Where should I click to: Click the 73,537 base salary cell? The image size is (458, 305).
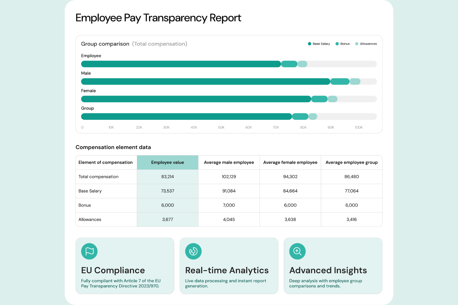pyautogui.click(x=167, y=191)
